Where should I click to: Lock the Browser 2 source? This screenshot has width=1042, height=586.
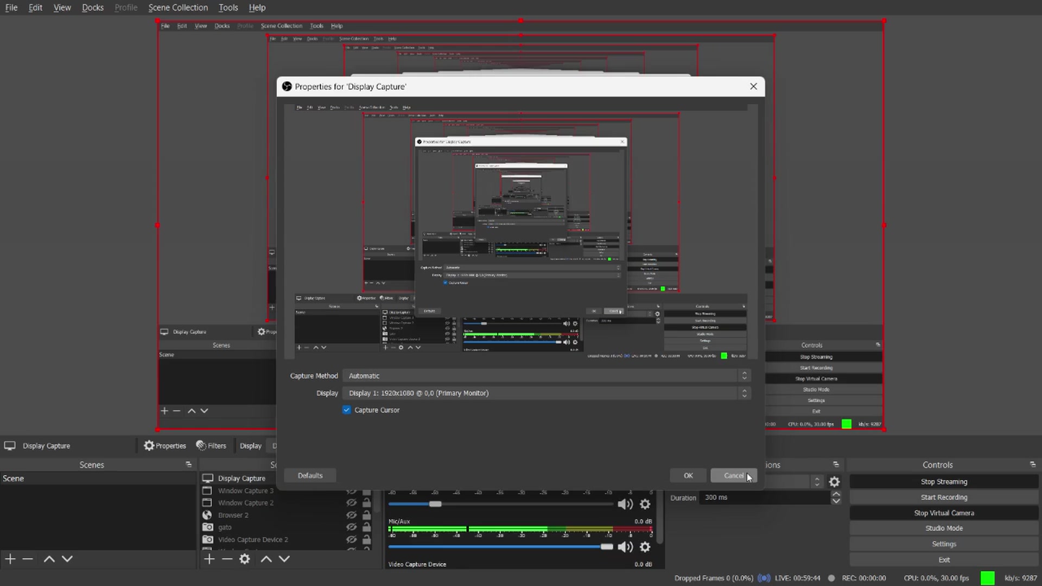tap(367, 515)
